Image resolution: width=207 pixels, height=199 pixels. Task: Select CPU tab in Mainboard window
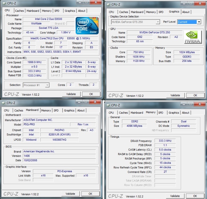point(6,110)
